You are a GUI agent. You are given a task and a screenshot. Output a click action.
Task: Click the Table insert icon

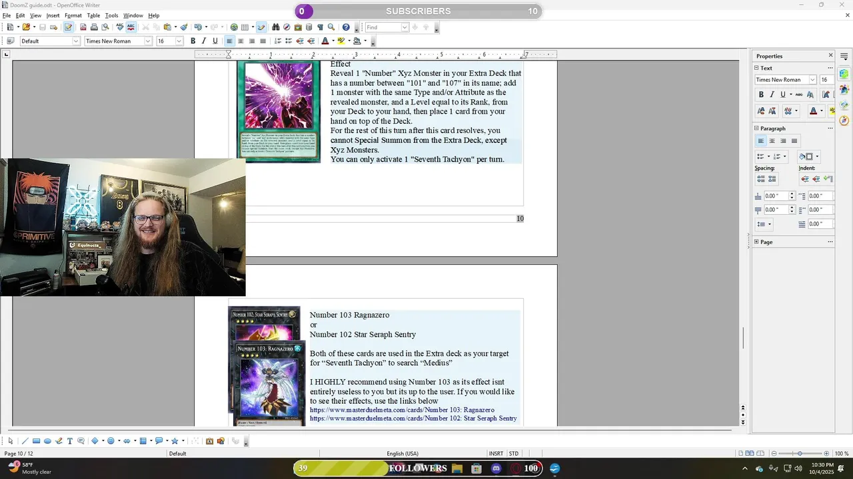(245, 27)
